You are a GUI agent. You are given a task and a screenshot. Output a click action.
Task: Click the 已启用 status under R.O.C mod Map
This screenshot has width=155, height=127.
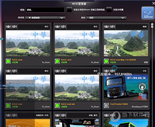click(113, 62)
